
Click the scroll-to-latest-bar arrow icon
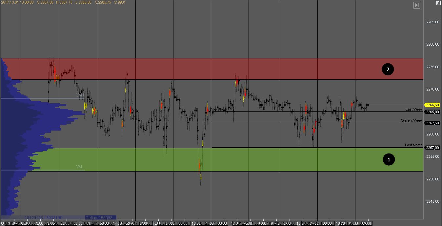pos(417,5)
